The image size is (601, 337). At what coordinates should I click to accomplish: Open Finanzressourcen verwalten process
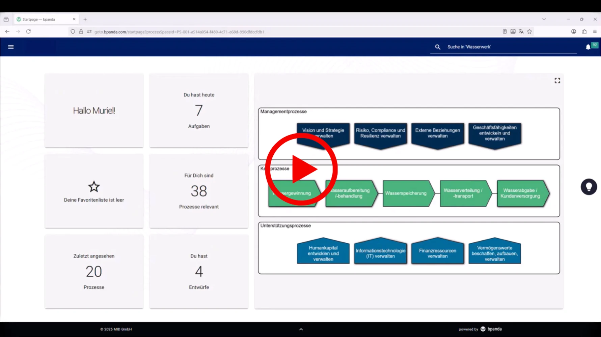pos(437,253)
